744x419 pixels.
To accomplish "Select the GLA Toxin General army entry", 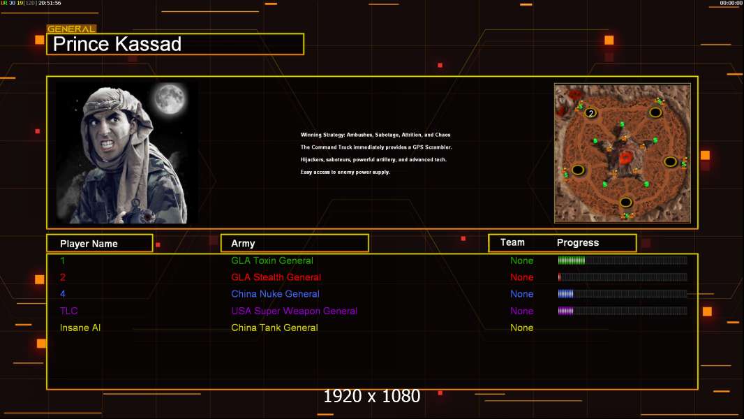I will (x=272, y=260).
